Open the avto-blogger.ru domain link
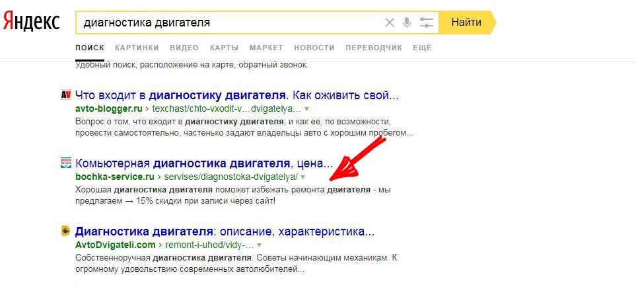This screenshot has height=287, width=636. pos(109,109)
